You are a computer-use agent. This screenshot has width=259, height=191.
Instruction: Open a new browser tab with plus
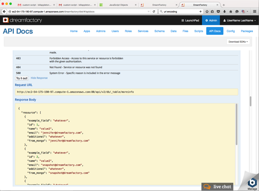point(224,5)
